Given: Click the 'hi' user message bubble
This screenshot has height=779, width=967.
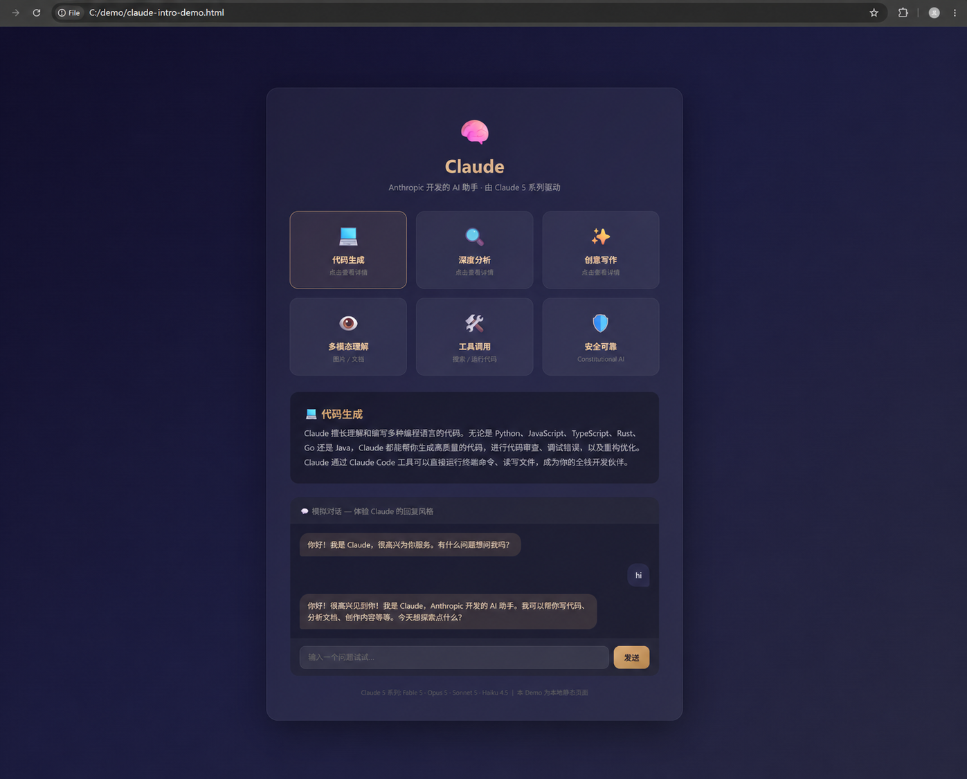Looking at the screenshot, I should (x=638, y=575).
